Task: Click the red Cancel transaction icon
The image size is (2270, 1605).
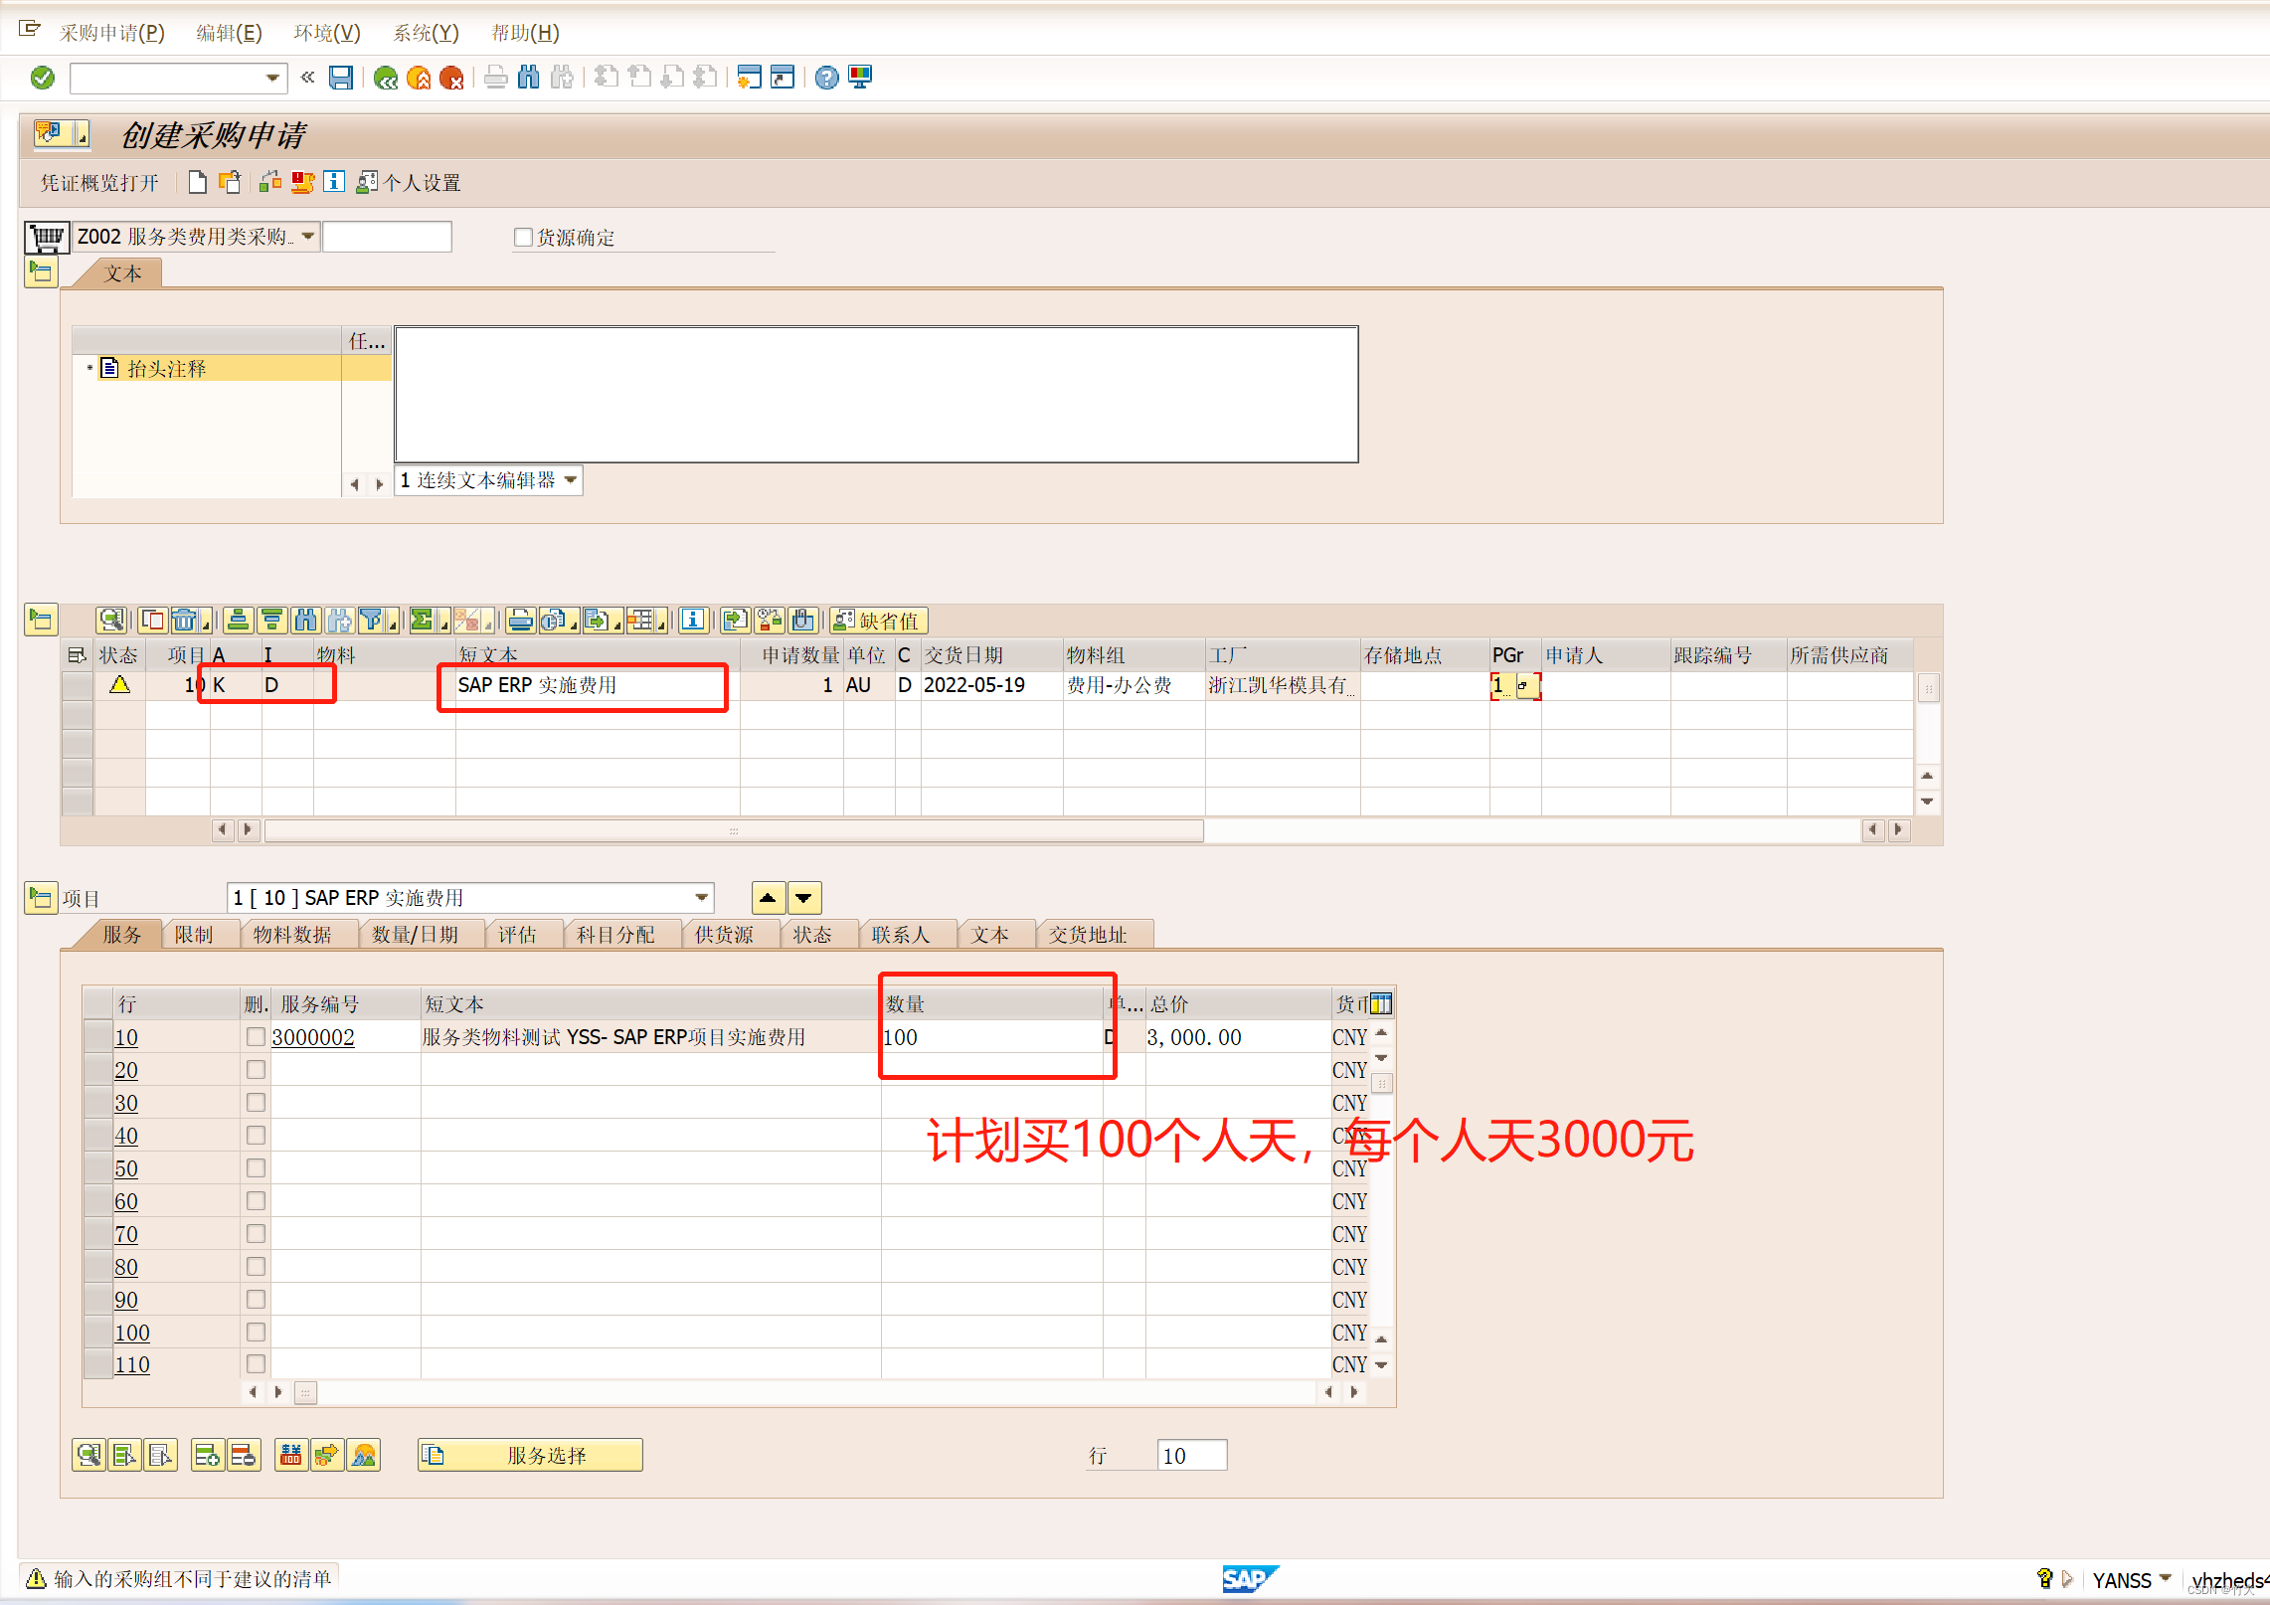Action: tap(451, 78)
